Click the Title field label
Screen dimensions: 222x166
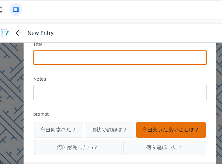(x=38, y=44)
